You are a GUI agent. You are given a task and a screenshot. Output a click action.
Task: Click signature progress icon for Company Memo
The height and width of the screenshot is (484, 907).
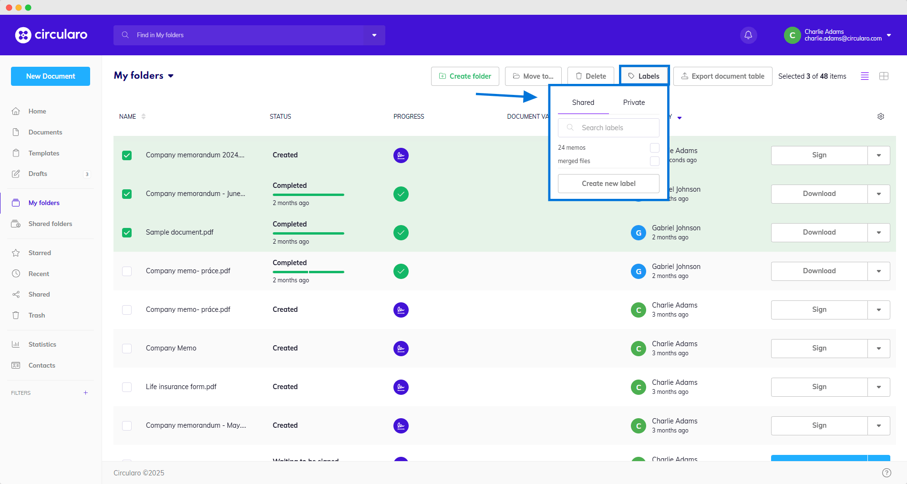401,349
